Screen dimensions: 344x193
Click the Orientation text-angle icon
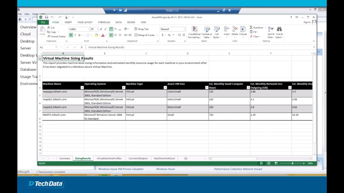point(126,29)
